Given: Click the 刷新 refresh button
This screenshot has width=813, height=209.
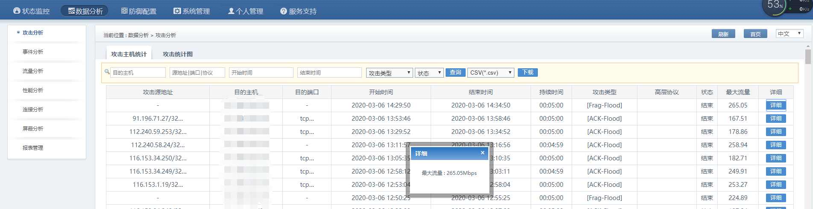Looking at the screenshot, I should 723,34.
